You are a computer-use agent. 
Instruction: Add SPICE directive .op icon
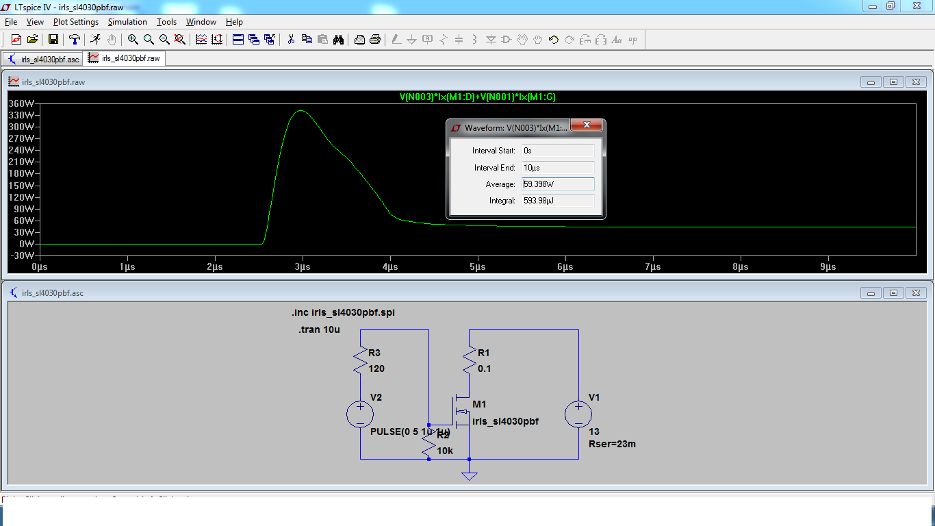point(632,40)
